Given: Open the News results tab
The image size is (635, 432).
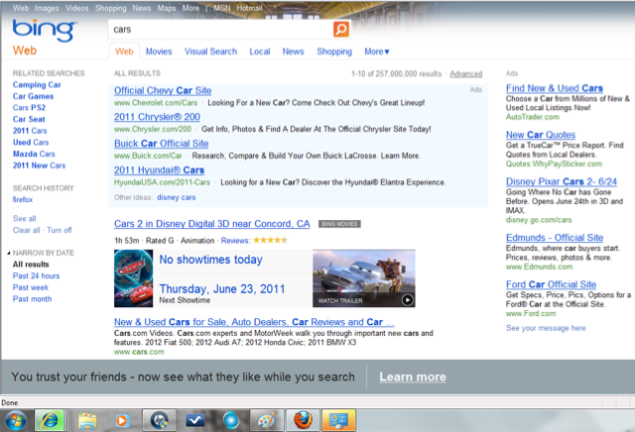Looking at the screenshot, I should pos(293,52).
